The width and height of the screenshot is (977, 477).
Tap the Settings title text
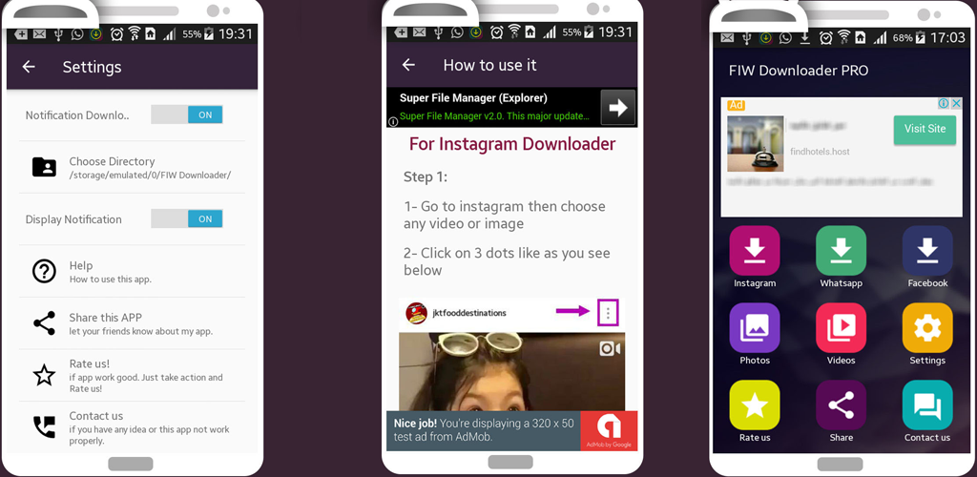(x=93, y=67)
